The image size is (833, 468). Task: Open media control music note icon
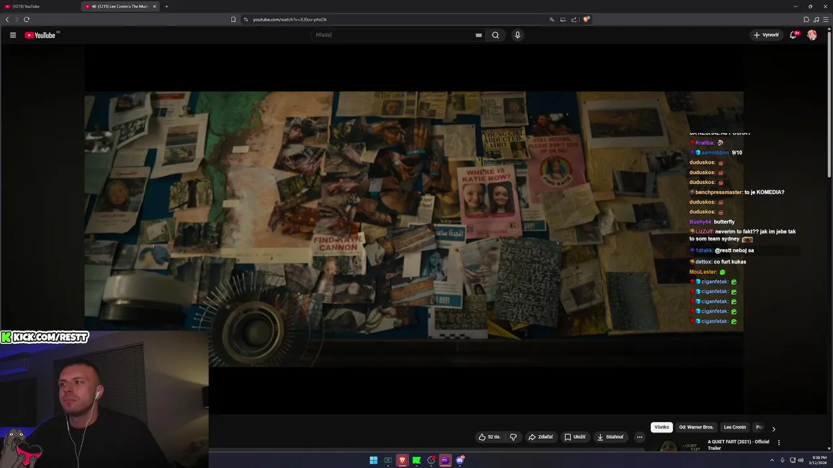click(x=816, y=19)
